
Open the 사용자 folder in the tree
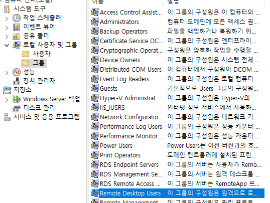42,54
